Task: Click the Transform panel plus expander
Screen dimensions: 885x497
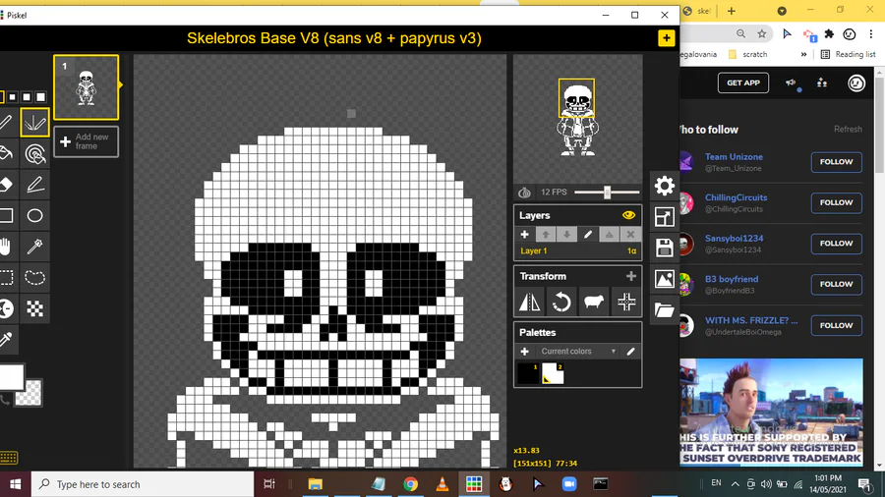Action: 631,276
